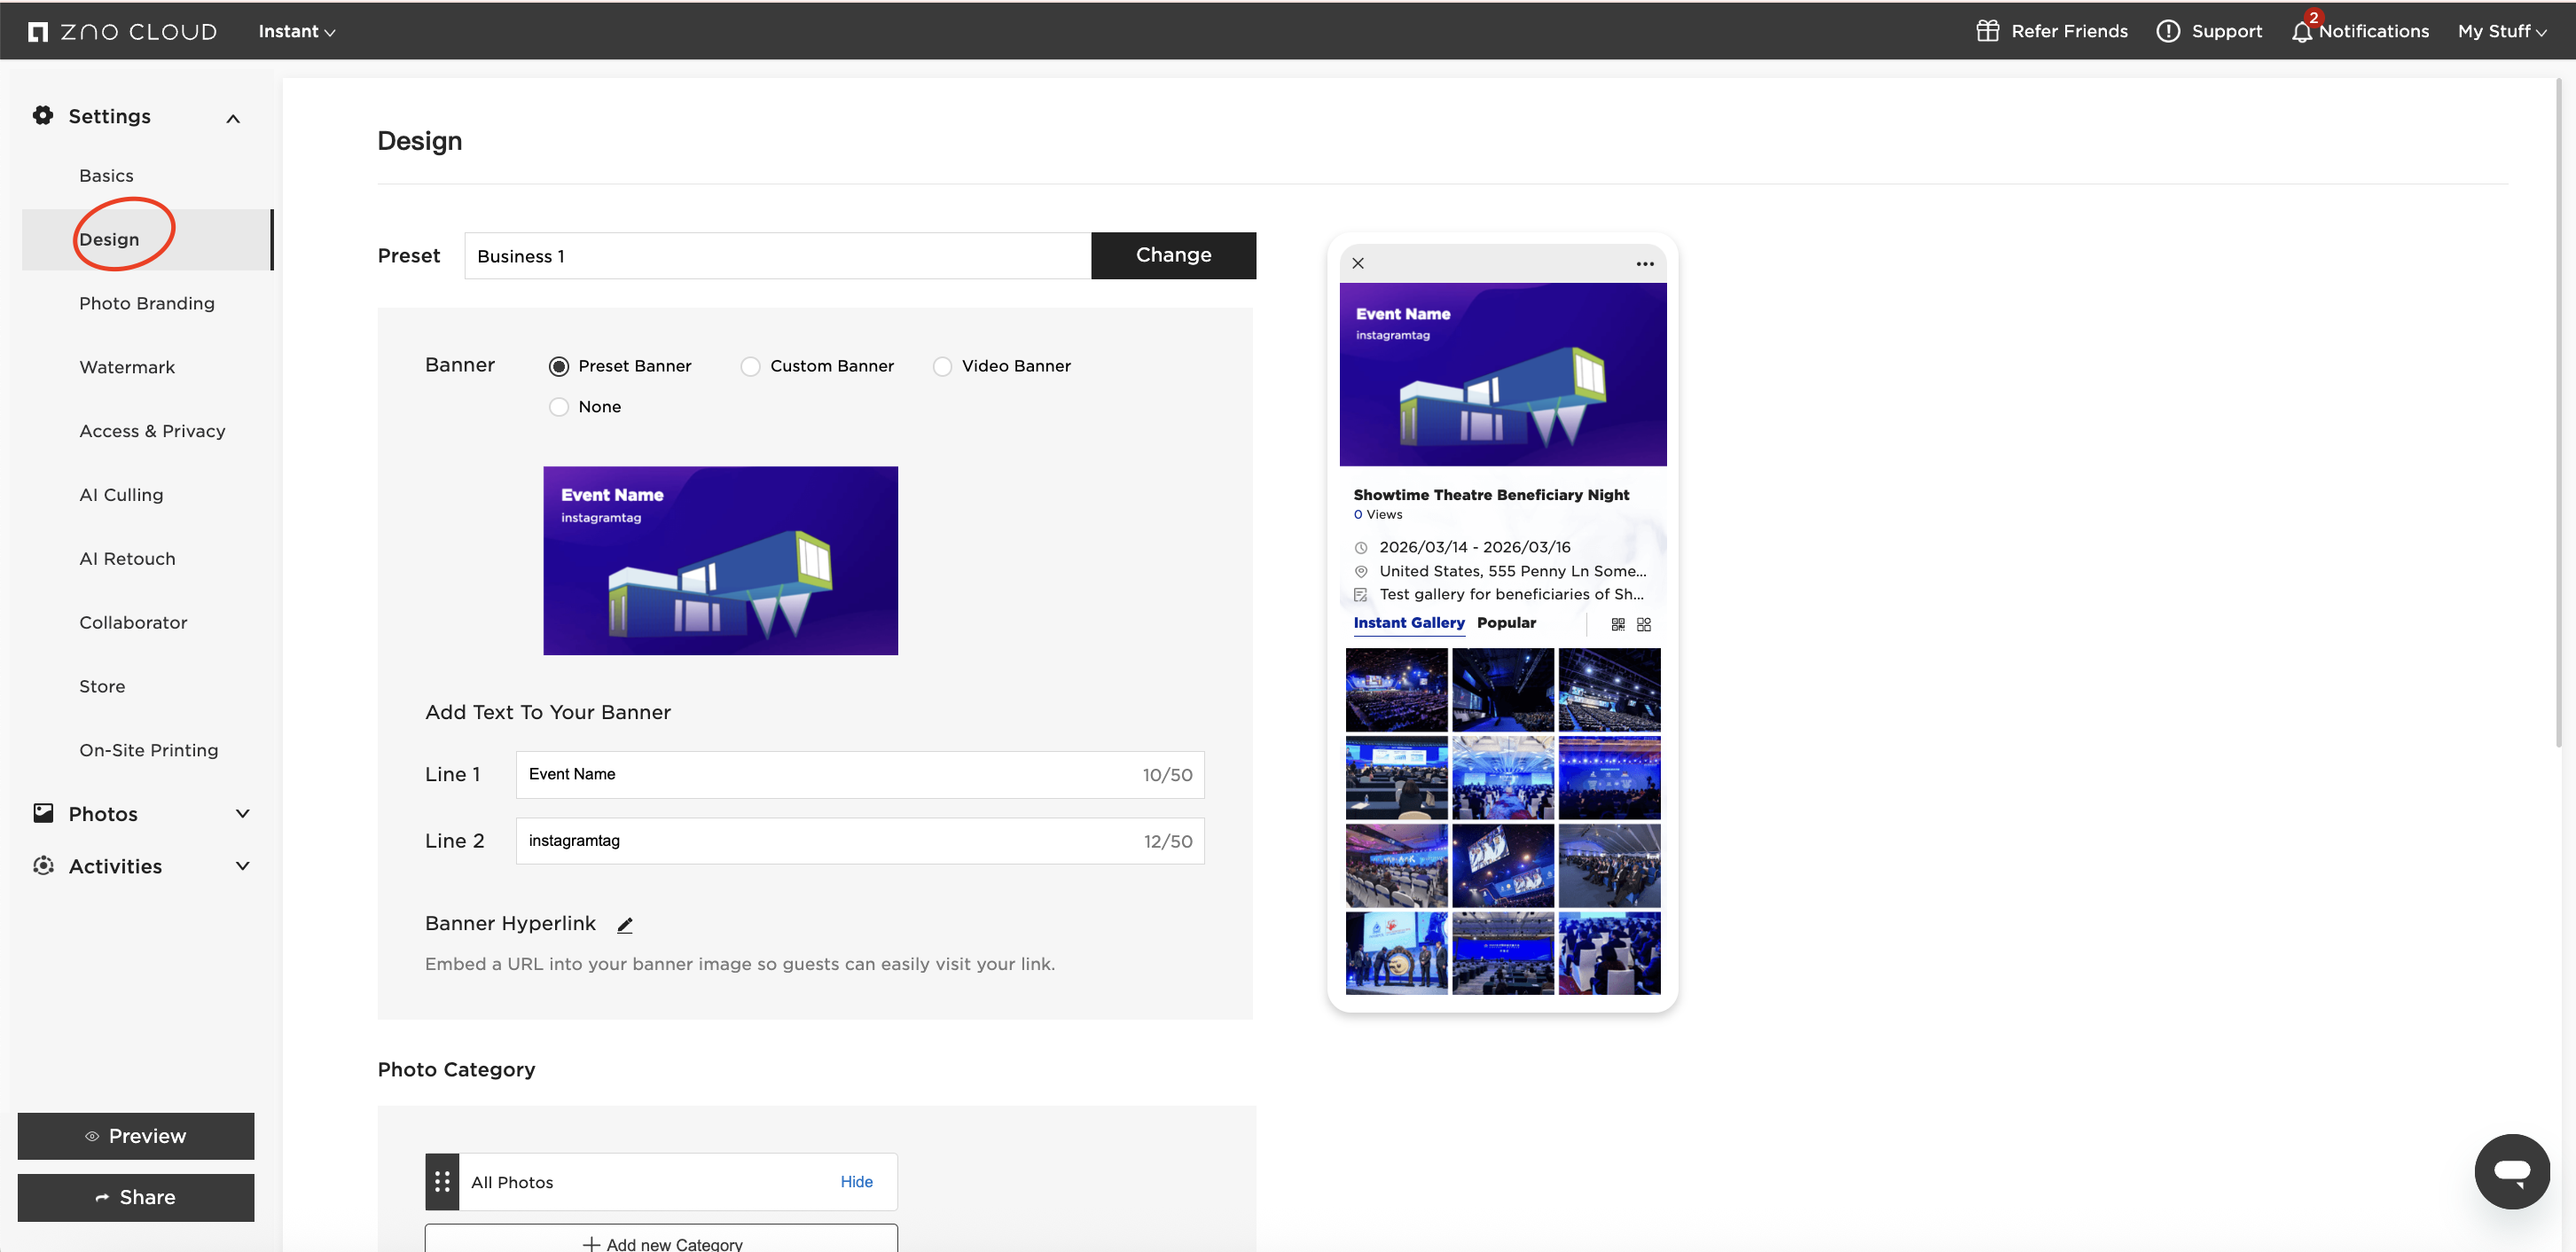Hide the All Photos category
Screen dimensions: 2576x1252
point(856,1181)
